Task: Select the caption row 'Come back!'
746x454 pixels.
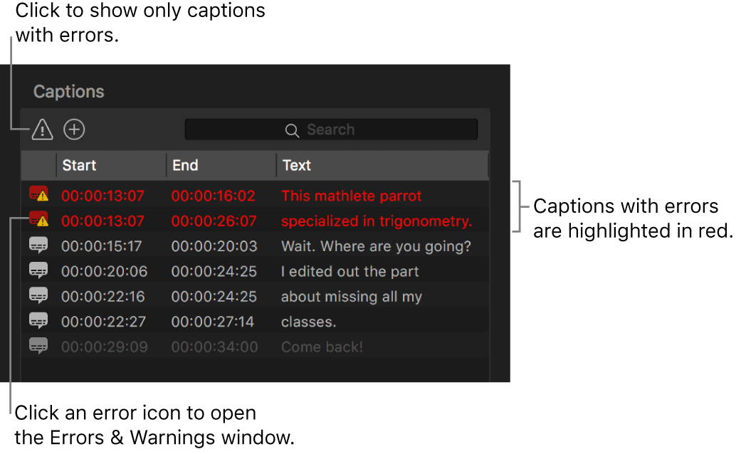Action: coord(322,346)
